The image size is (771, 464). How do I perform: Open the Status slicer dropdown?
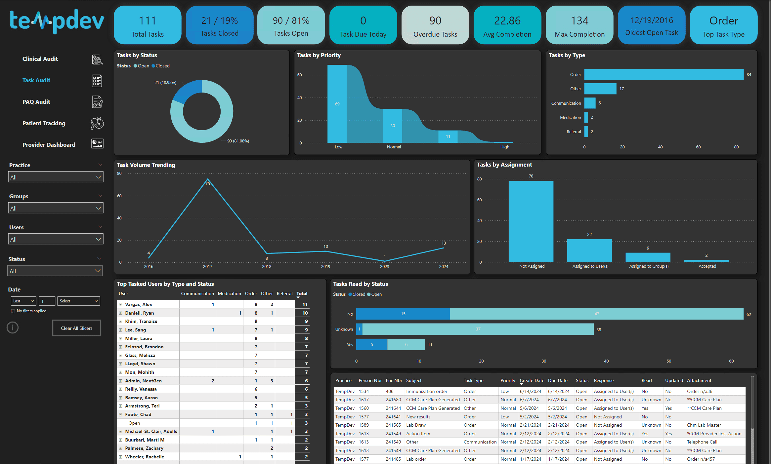click(x=55, y=271)
